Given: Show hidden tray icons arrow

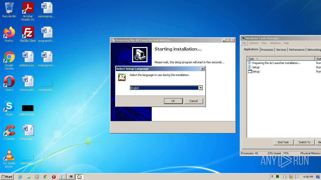Looking at the screenshot, I should pos(272,177).
